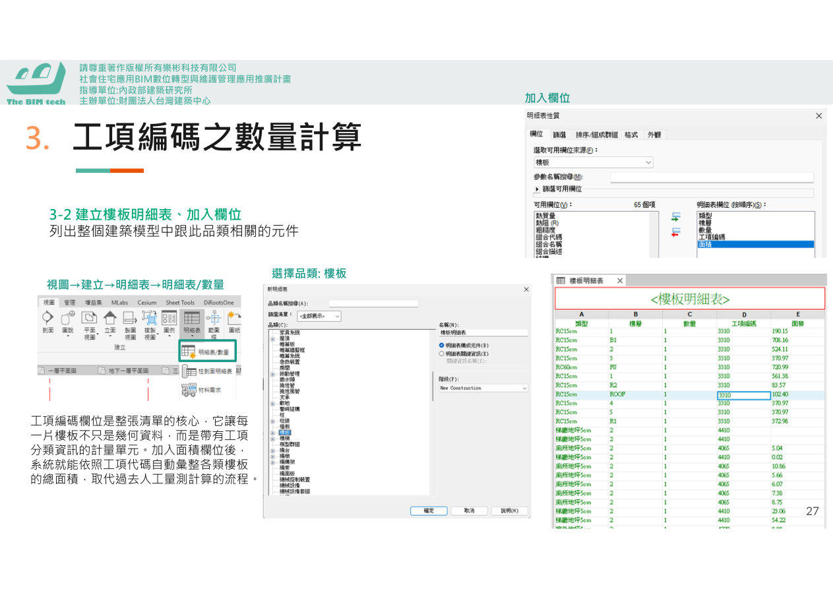Select 明細表關鍵資訊(K) radio button
Screen dimensions: 833x589
(x=441, y=354)
